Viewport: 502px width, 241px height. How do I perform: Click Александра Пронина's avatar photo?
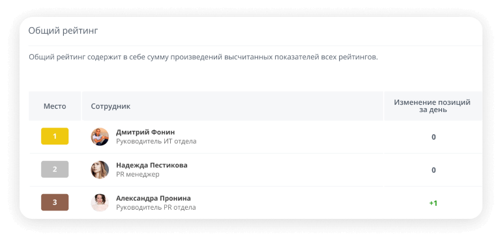click(100, 203)
